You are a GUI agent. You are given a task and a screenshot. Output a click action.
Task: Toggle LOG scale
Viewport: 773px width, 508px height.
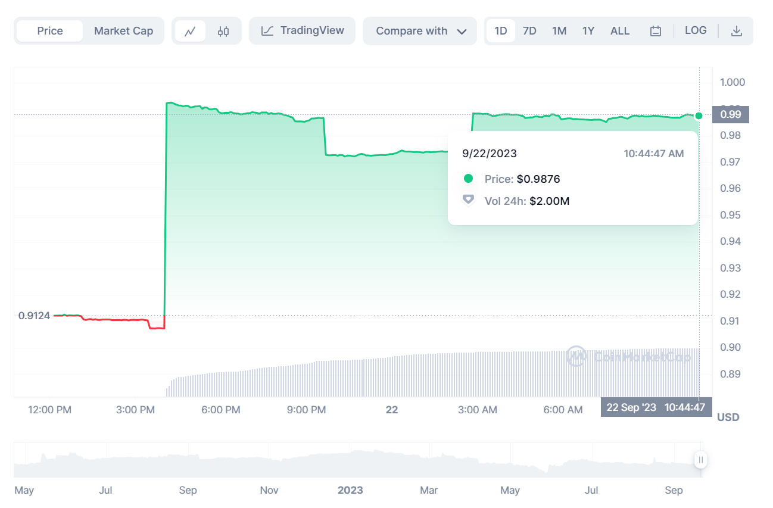[696, 30]
